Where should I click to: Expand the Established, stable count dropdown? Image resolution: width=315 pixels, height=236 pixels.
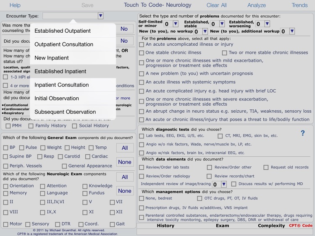[x=222, y=24]
